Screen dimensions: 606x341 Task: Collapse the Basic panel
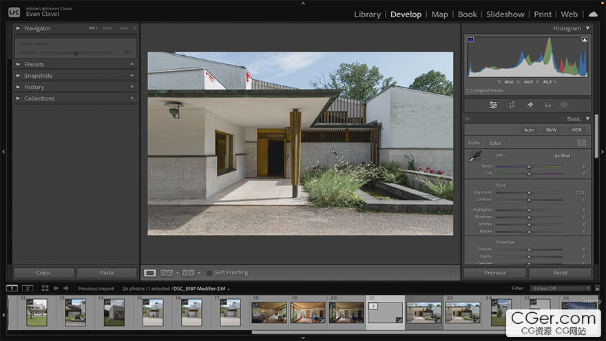(x=587, y=118)
